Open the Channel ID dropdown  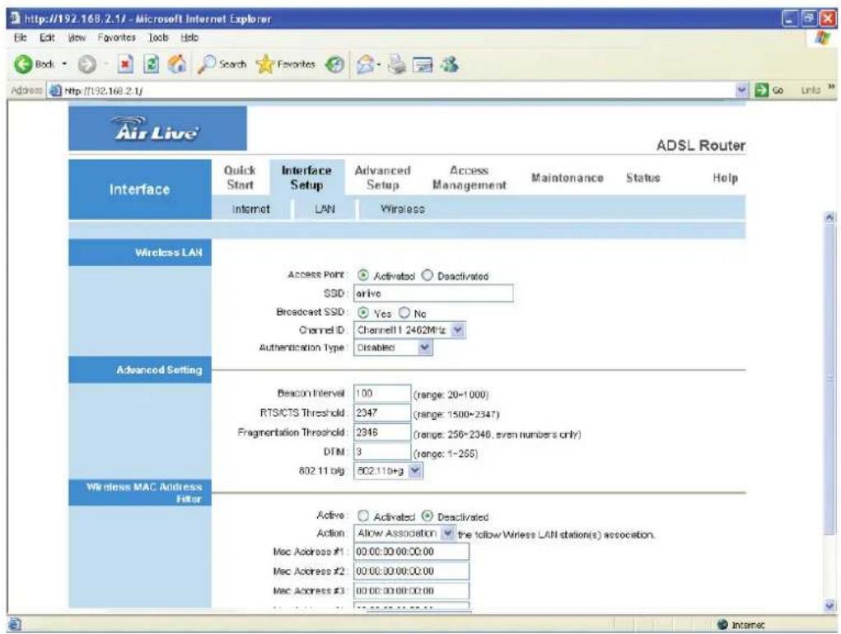click(x=457, y=330)
